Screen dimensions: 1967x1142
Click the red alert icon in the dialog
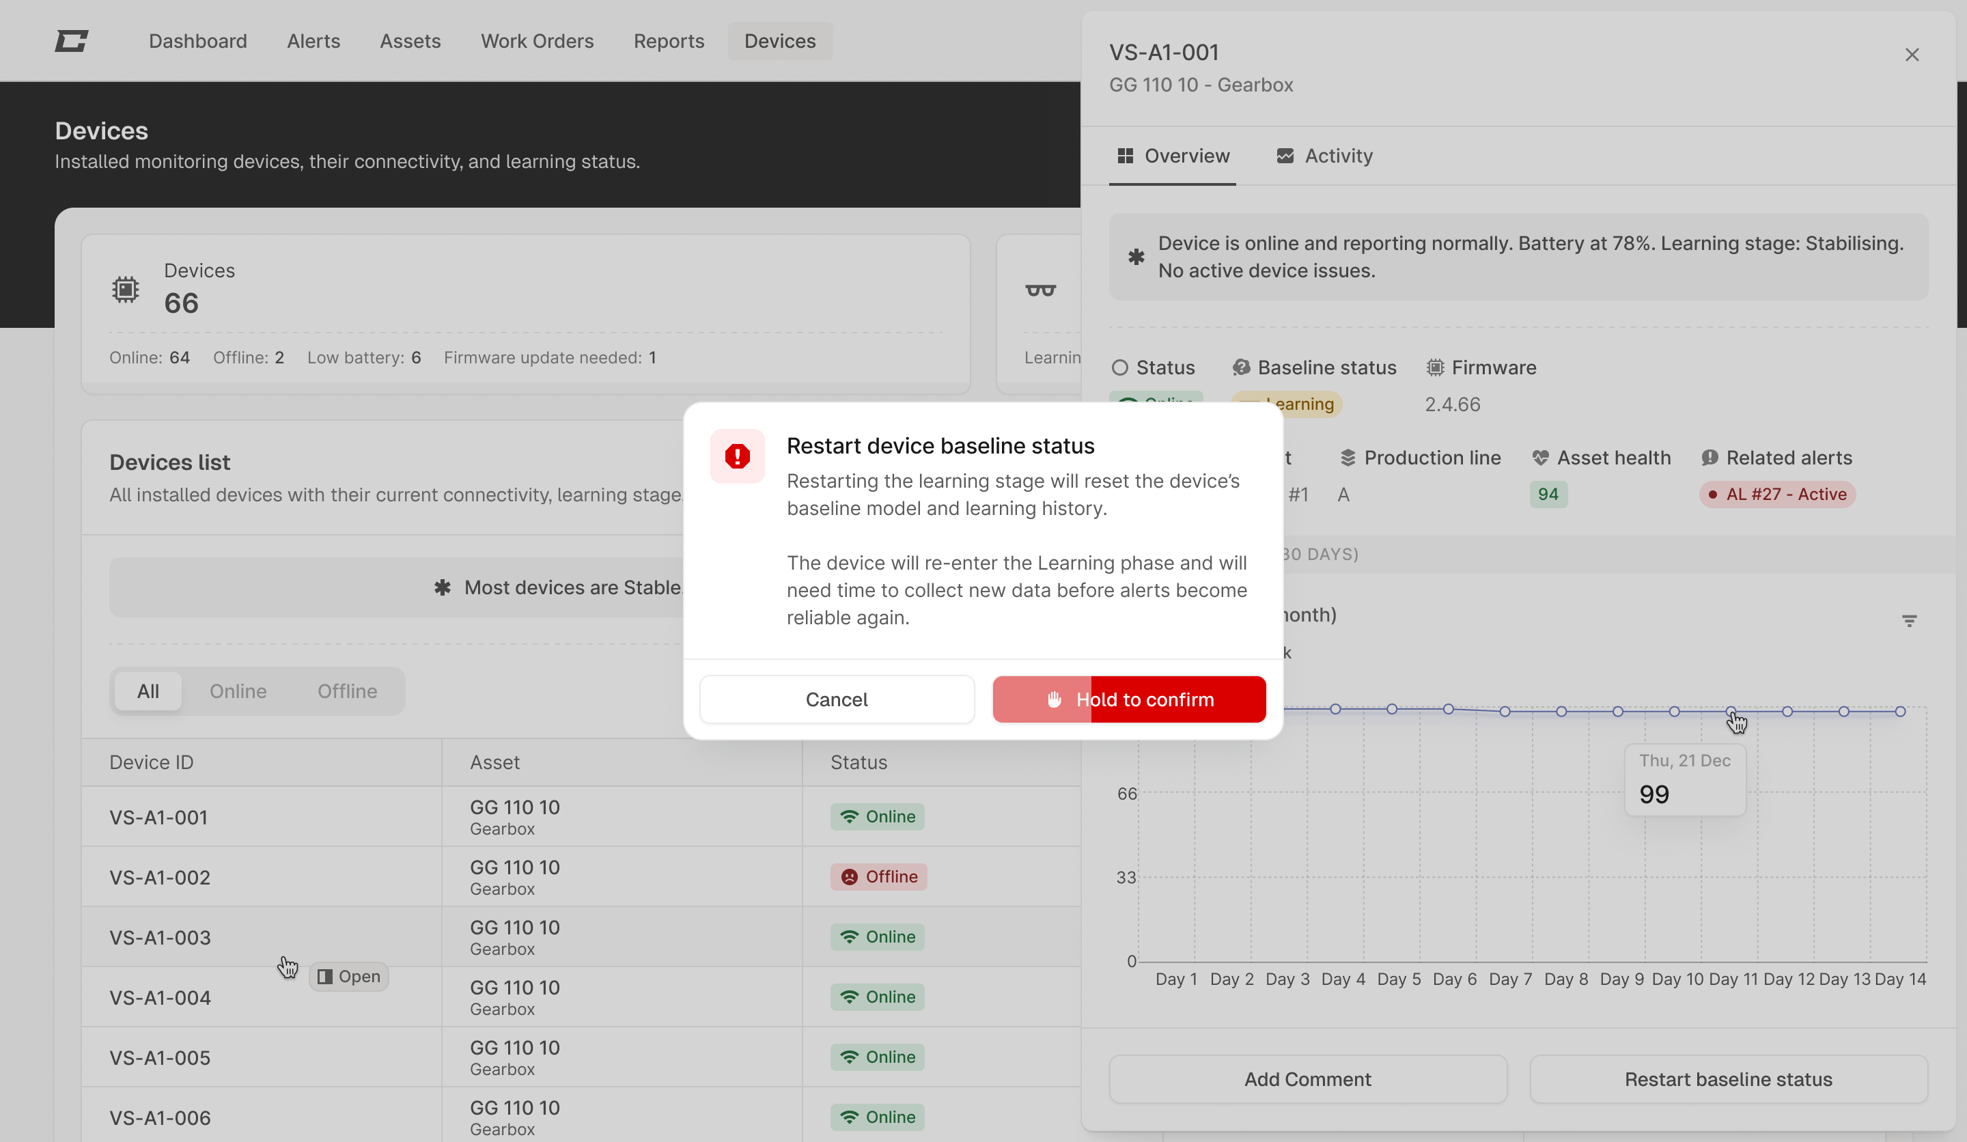(737, 456)
